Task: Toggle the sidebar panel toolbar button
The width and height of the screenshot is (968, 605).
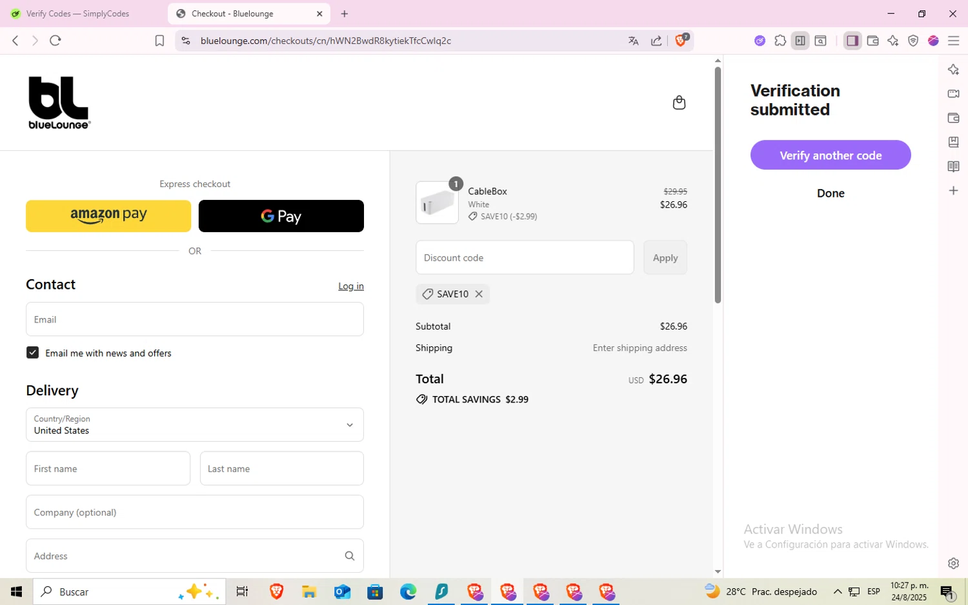Action: tap(800, 41)
